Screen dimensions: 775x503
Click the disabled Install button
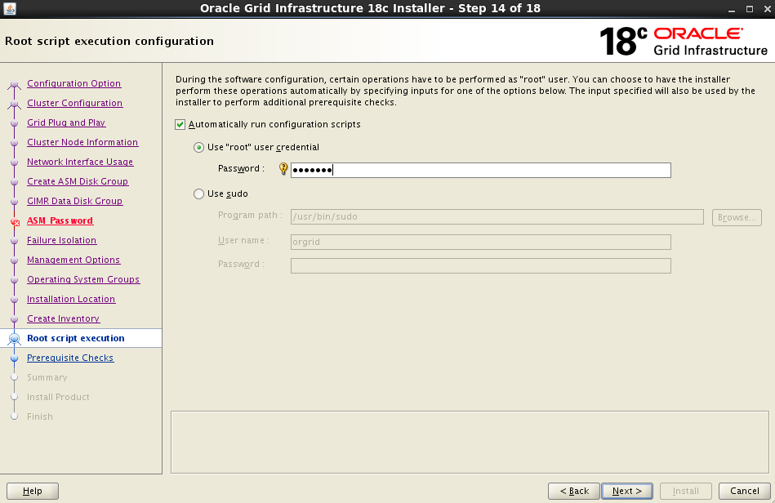[x=685, y=491]
